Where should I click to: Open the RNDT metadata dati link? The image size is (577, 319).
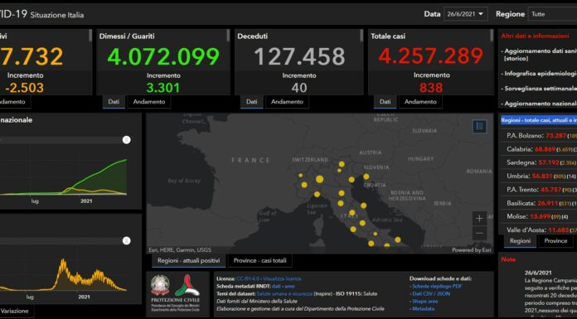[x=276, y=286]
